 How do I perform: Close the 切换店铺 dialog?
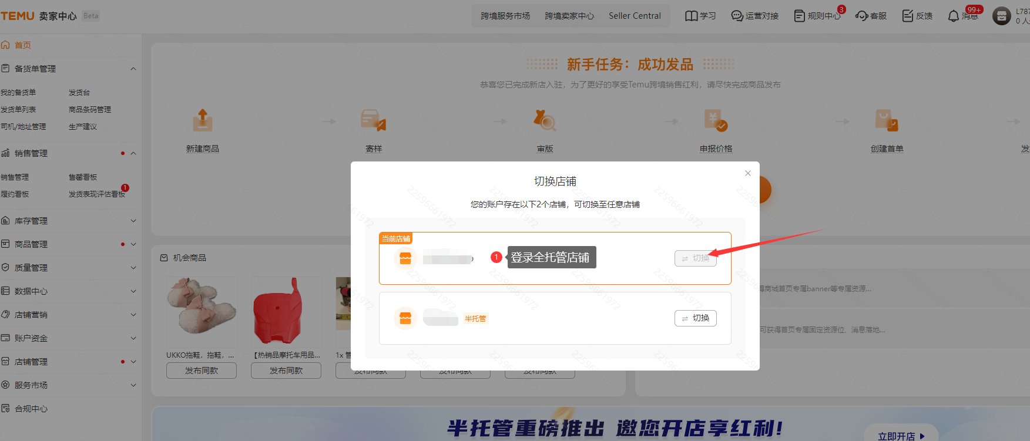pos(747,173)
